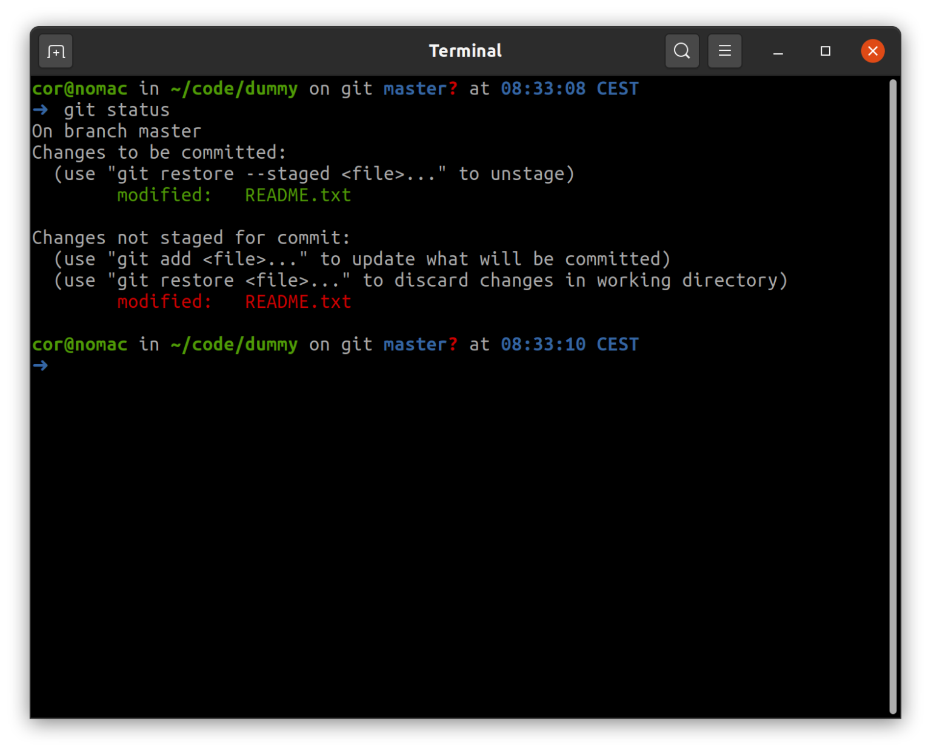The height and width of the screenshot is (752, 931).
Task: Click the blue arrow at the current prompt
Action: coord(39,365)
